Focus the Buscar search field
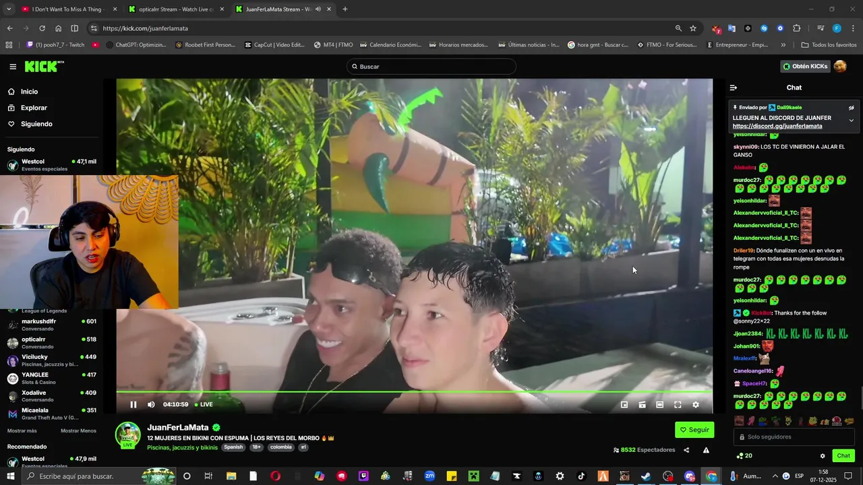The width and height of the screenshot is (863, 485). tap(431, 67)
